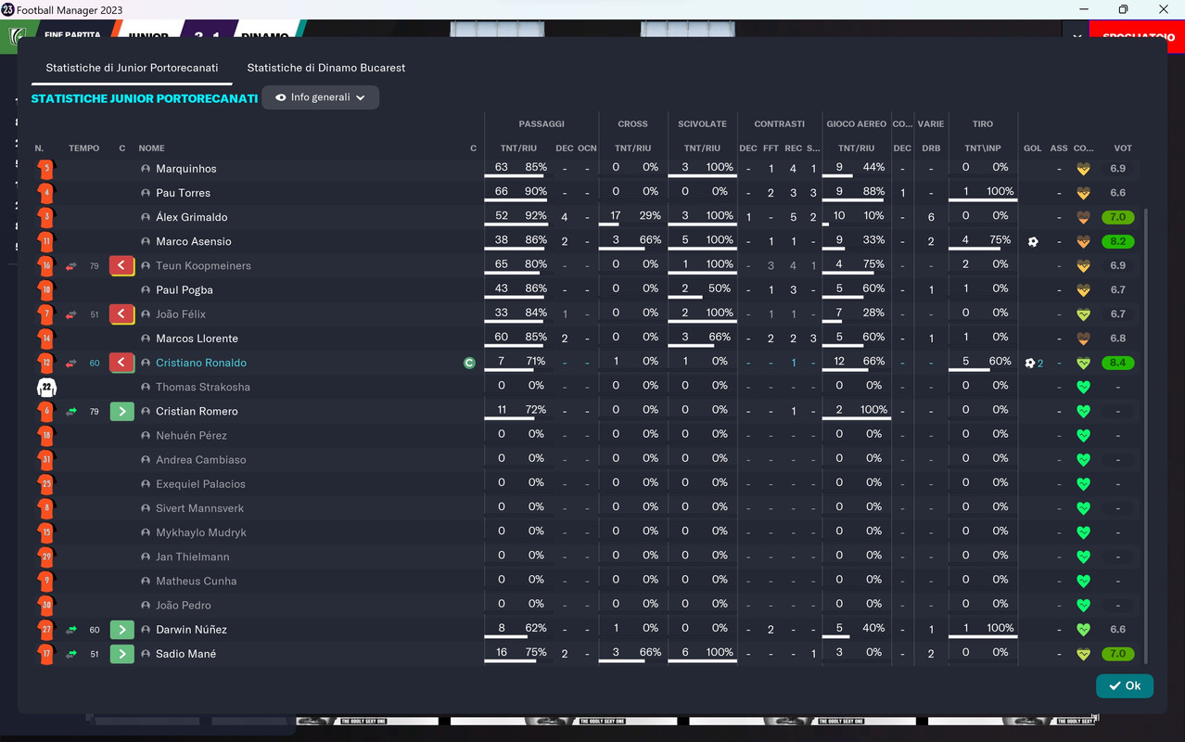Click the SCIVOLATE column group header
The height and width of the screenshot is (742, 1185).
pos(702,124)
